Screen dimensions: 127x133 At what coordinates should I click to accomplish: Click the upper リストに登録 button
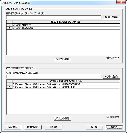coord(112,17)
